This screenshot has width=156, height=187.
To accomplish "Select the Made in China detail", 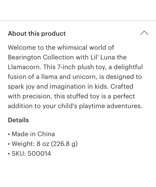I will pos(33,134).
